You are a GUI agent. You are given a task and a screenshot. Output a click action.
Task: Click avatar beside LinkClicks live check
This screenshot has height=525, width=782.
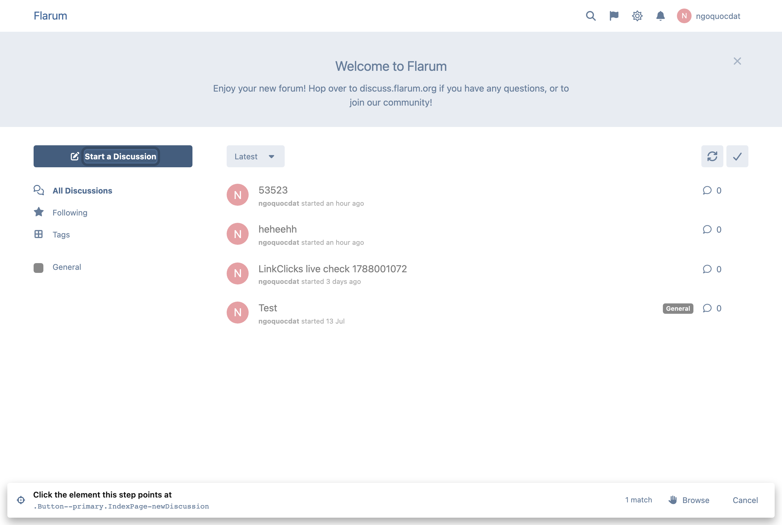click(x=238, y=273)
